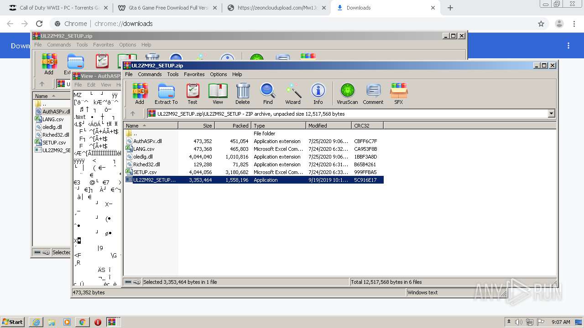The width and height of the screenshot is (584, 328).
Task: Open the View file tool
Action: point(218,94)
